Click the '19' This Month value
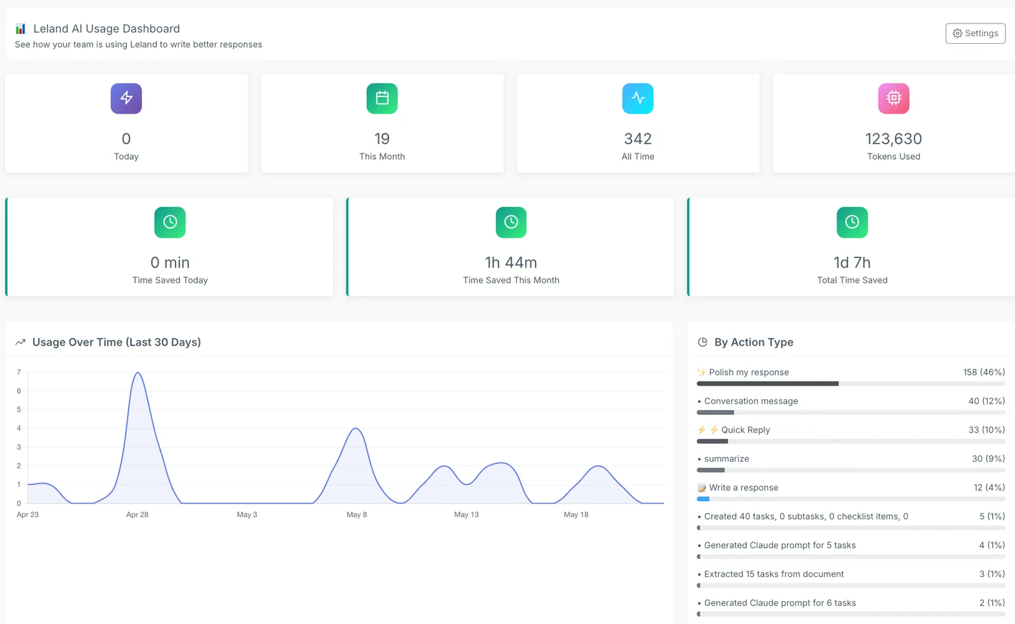Image resolution: width=1015 pixels, height=624 pixels. click(x=382, y=139)
